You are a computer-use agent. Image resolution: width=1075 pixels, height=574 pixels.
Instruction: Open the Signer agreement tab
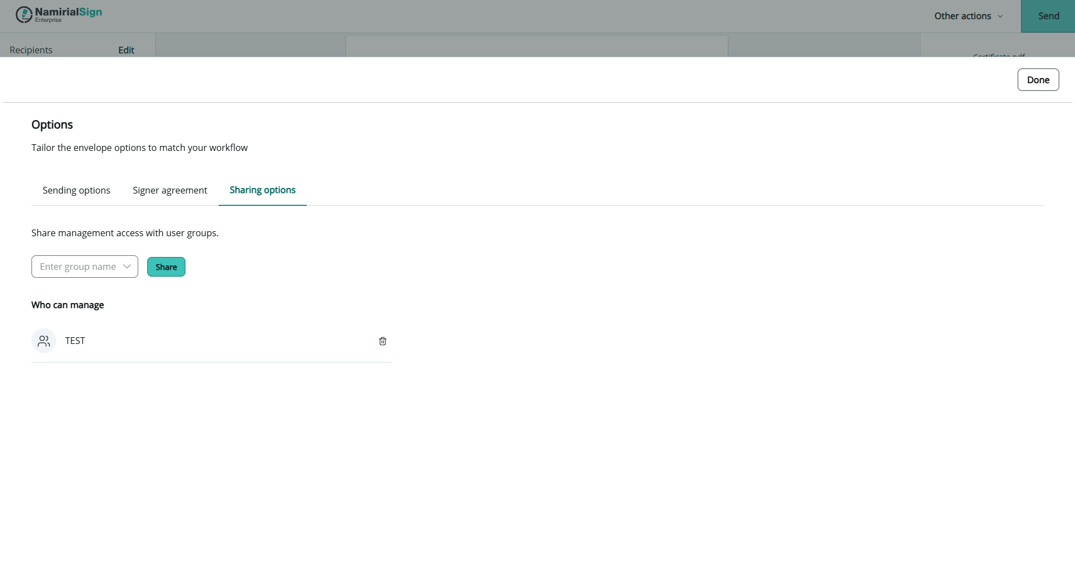coord(170,190)
